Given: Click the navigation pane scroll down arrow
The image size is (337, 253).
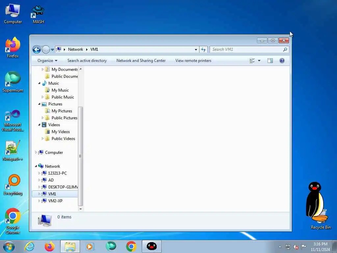Looking at the screenshot, I should 80,209.
